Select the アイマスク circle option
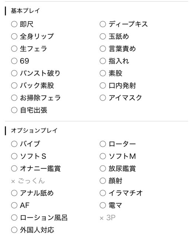This screenshot has height=237, width=193. click(103, 98)
